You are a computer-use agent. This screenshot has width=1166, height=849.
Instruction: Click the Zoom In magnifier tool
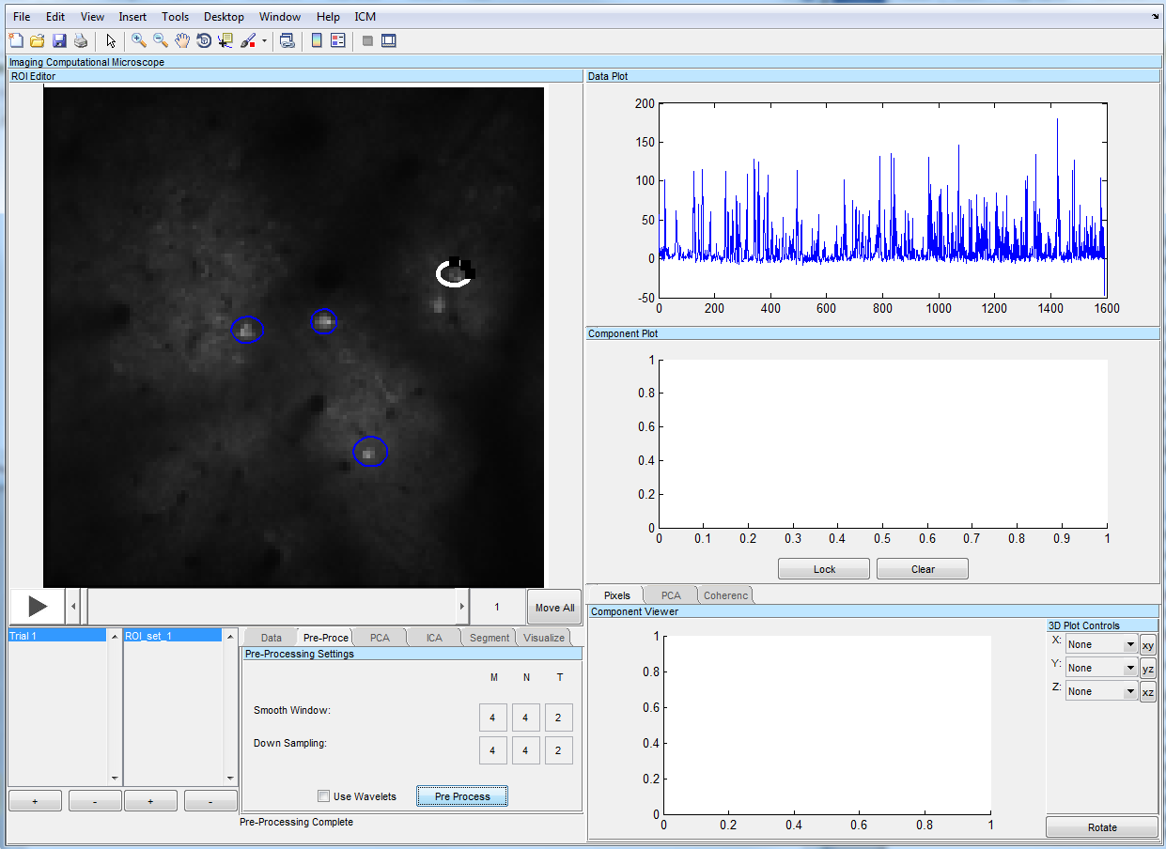(x=139, y=40)
